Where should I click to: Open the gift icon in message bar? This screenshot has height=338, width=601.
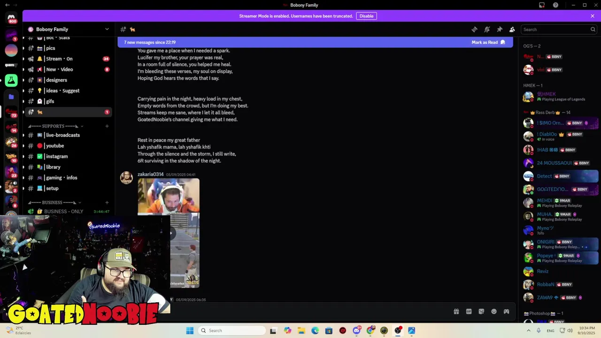(x=456, y=311)
